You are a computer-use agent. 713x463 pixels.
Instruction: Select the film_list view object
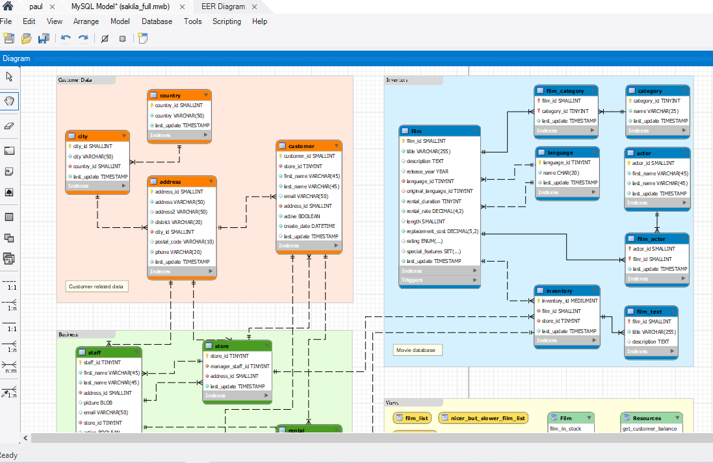click(412, 418)
